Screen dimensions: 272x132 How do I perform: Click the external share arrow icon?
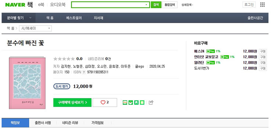click(151, 102)
